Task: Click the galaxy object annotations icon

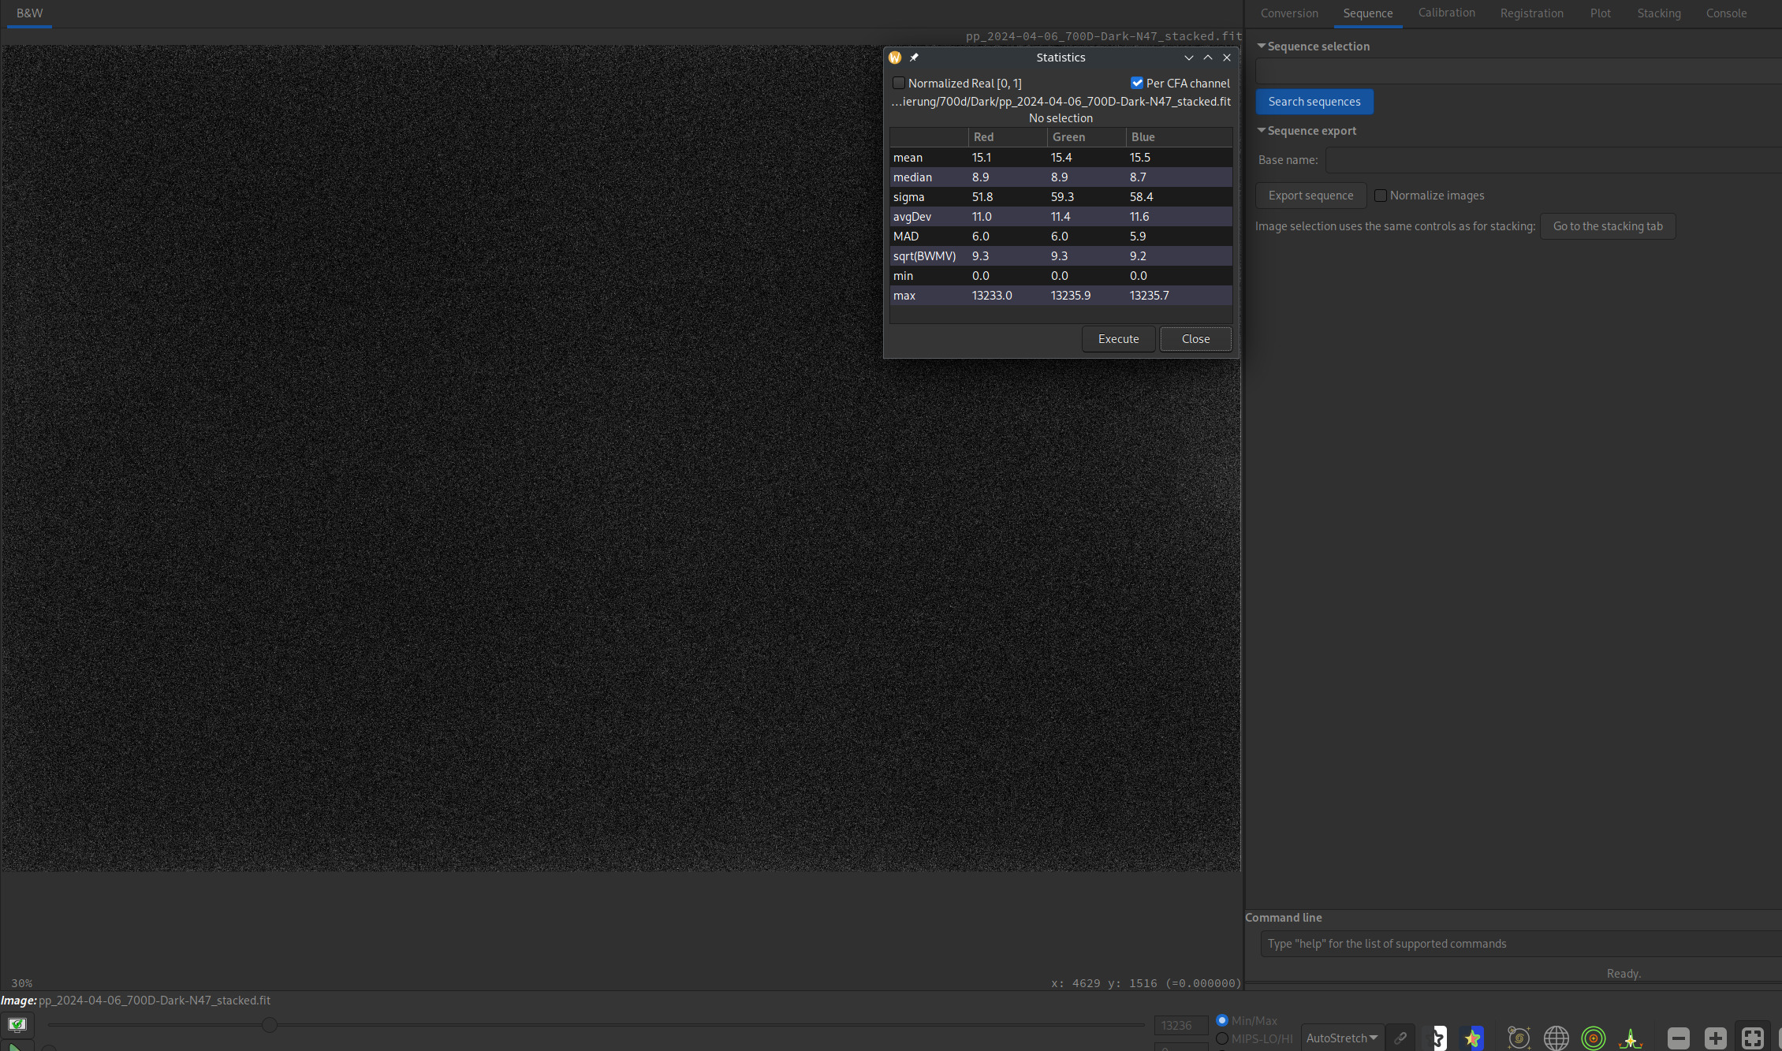Action: [x=1519, y=1038]
